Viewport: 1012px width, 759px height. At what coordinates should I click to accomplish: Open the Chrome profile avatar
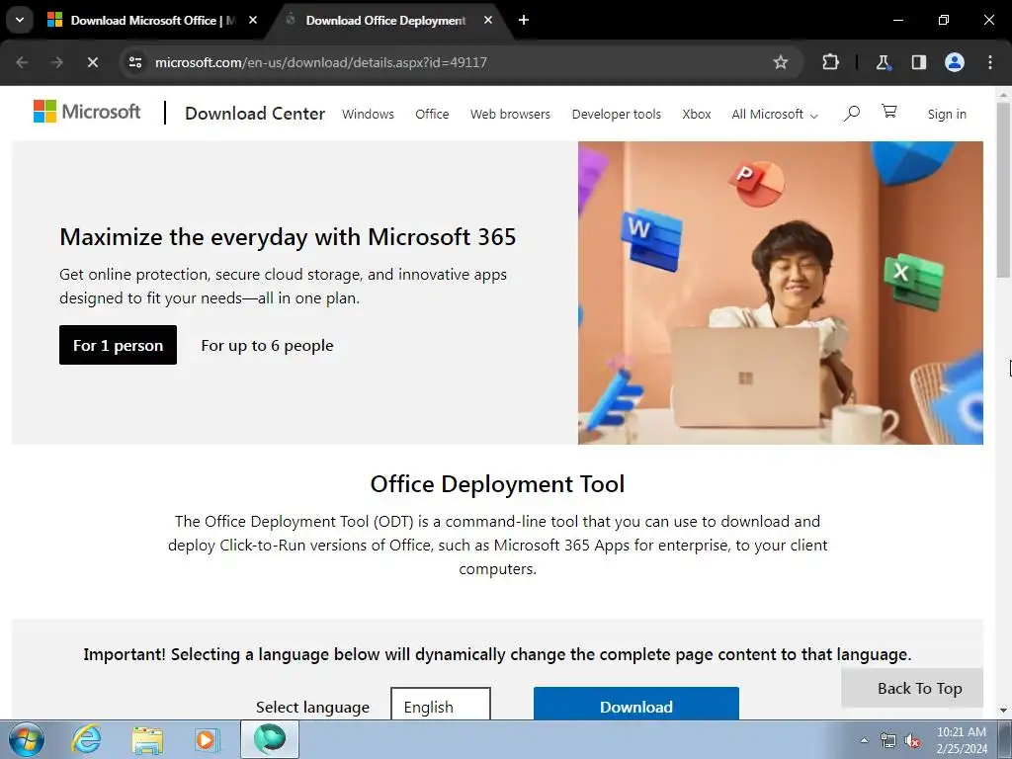955,62
